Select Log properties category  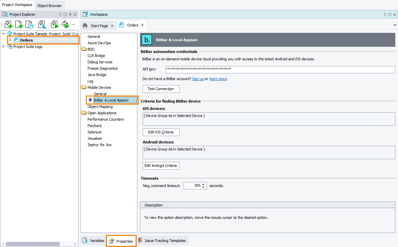90,81
